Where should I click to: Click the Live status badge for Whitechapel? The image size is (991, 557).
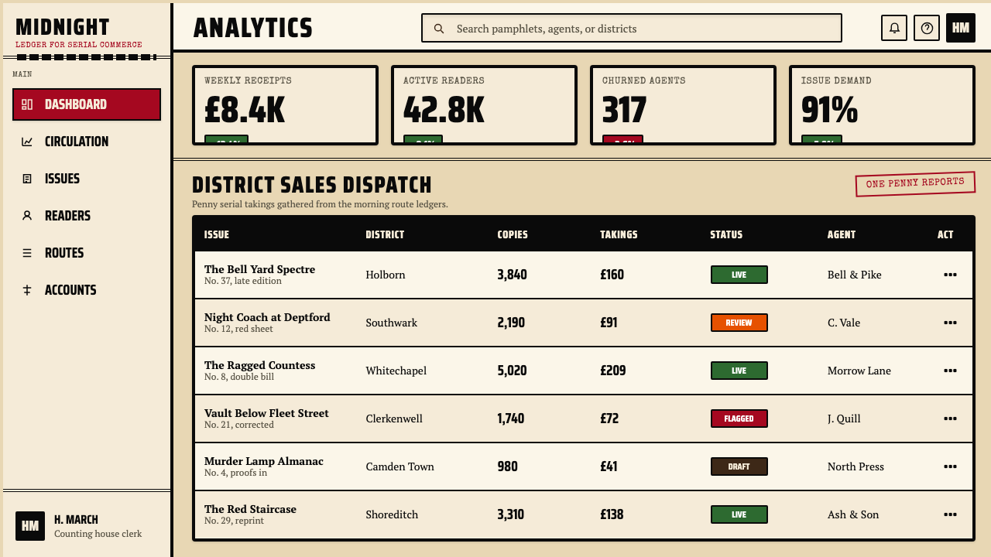(x=739, y=371)
